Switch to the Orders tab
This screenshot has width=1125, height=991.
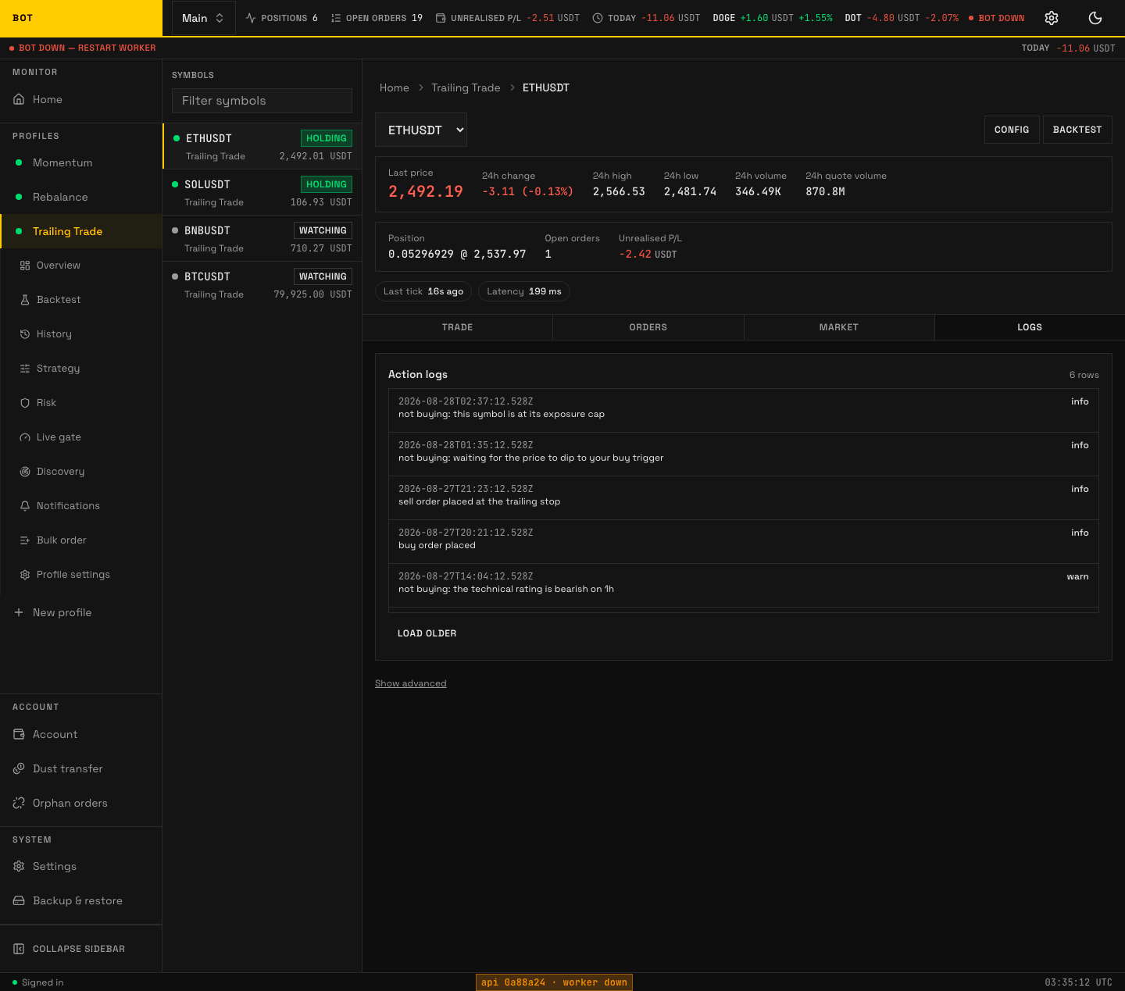648,327
